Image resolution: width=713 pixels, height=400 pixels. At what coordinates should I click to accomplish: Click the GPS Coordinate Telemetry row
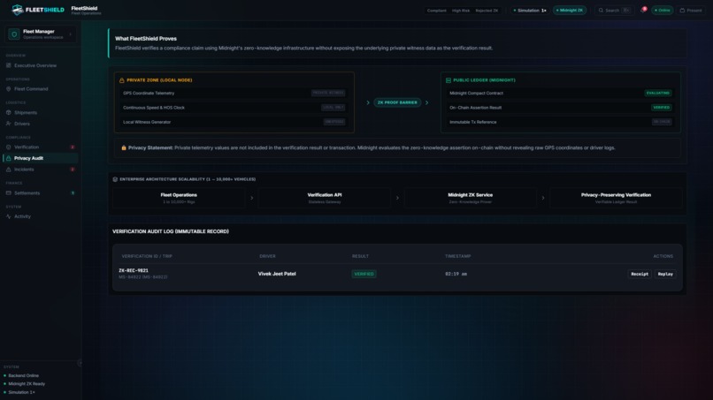click(x=234, y=93)
